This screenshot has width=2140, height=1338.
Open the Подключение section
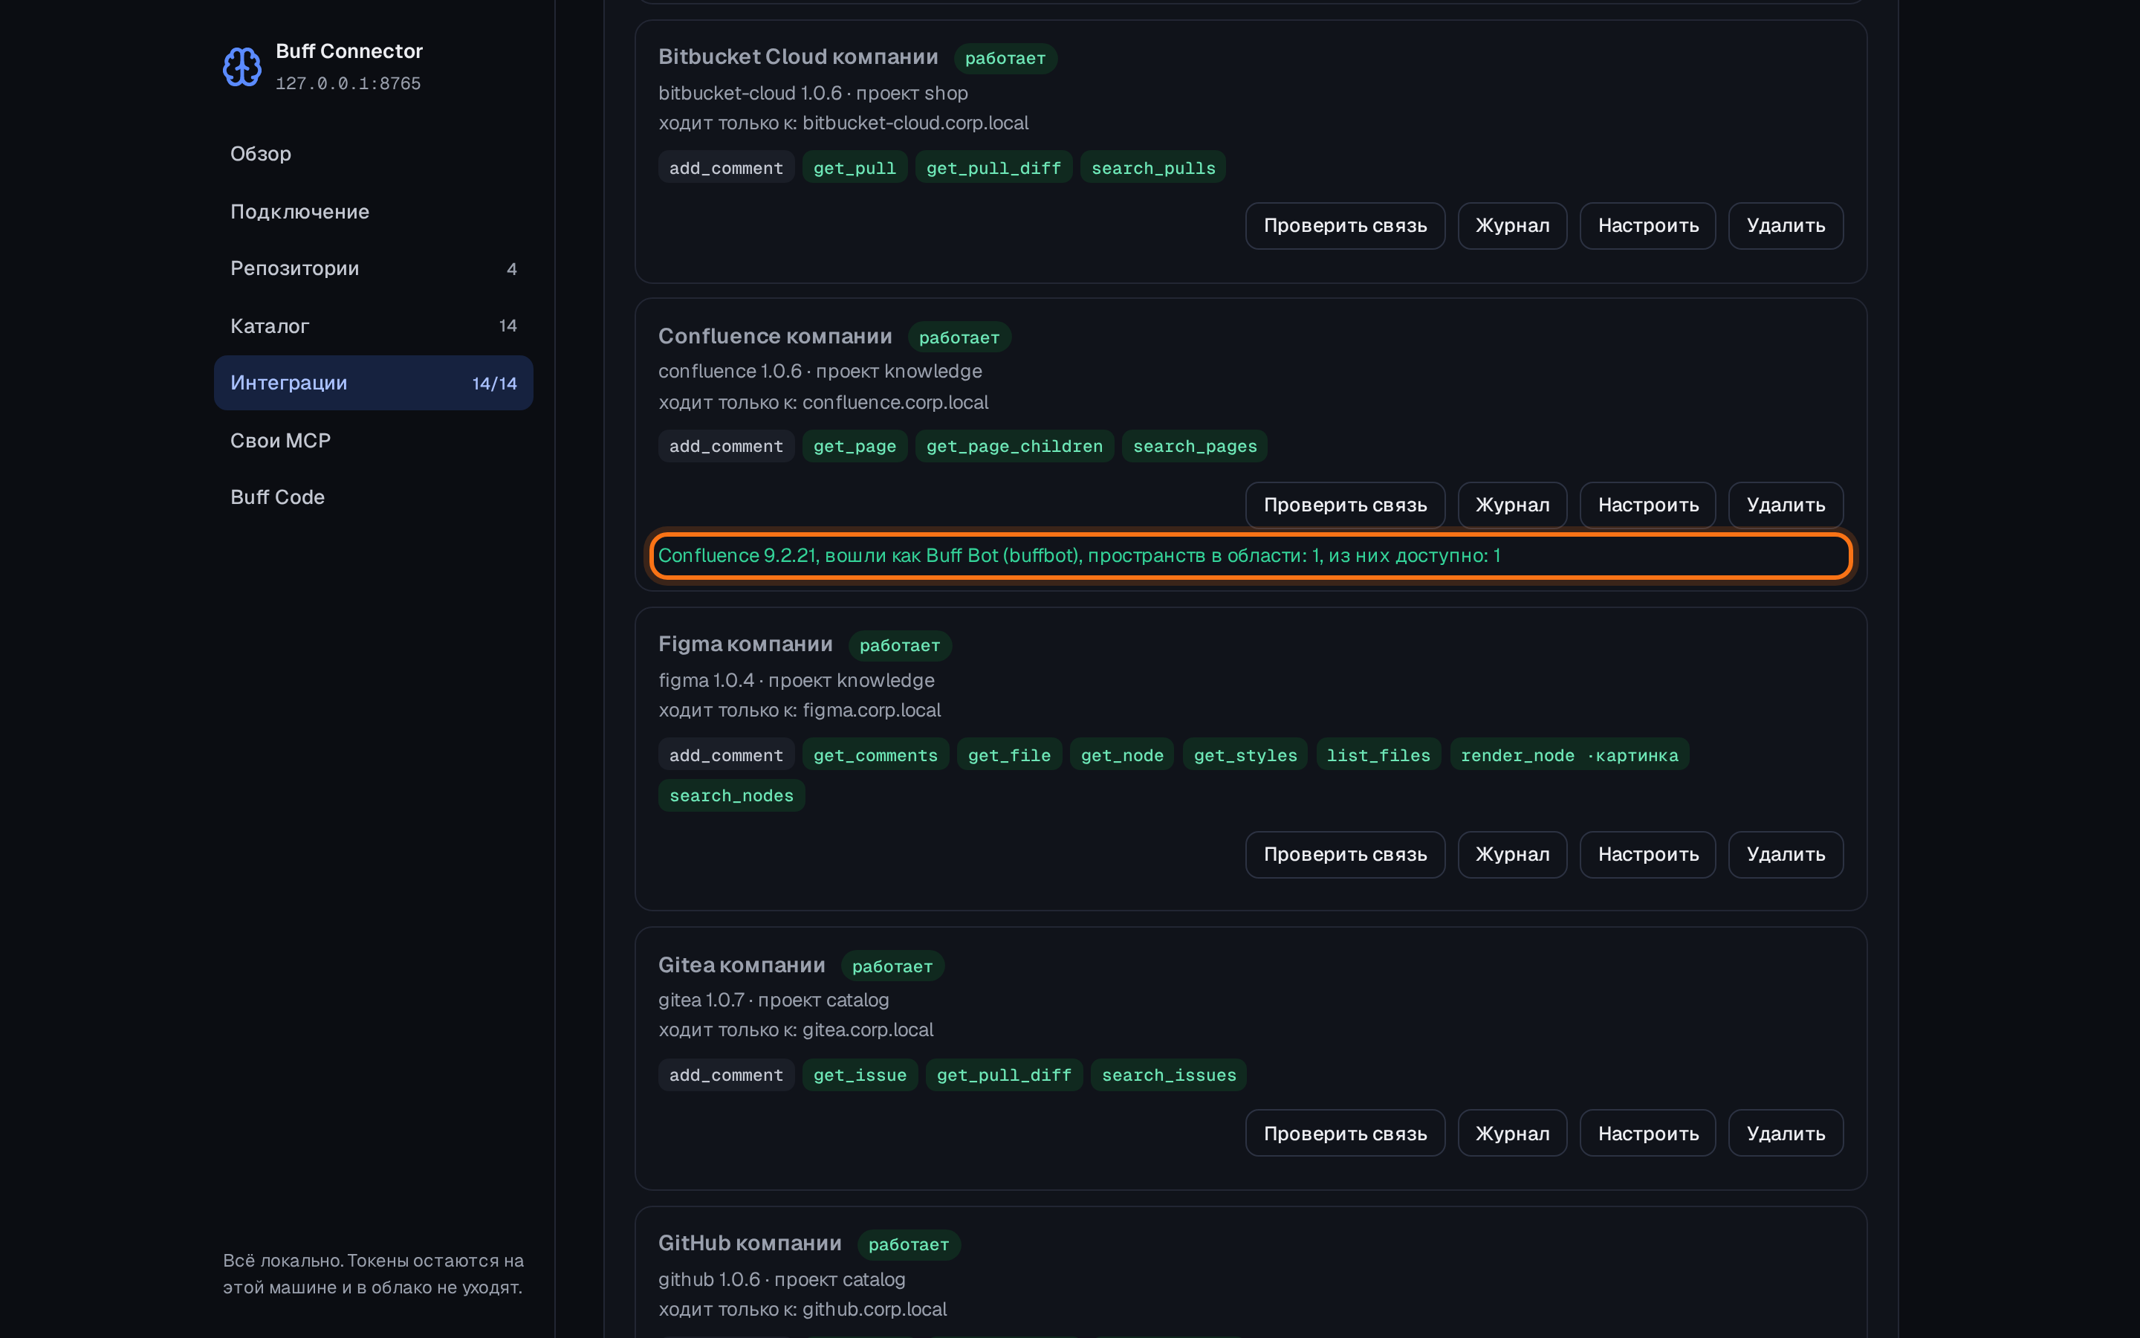coord(373,212)
